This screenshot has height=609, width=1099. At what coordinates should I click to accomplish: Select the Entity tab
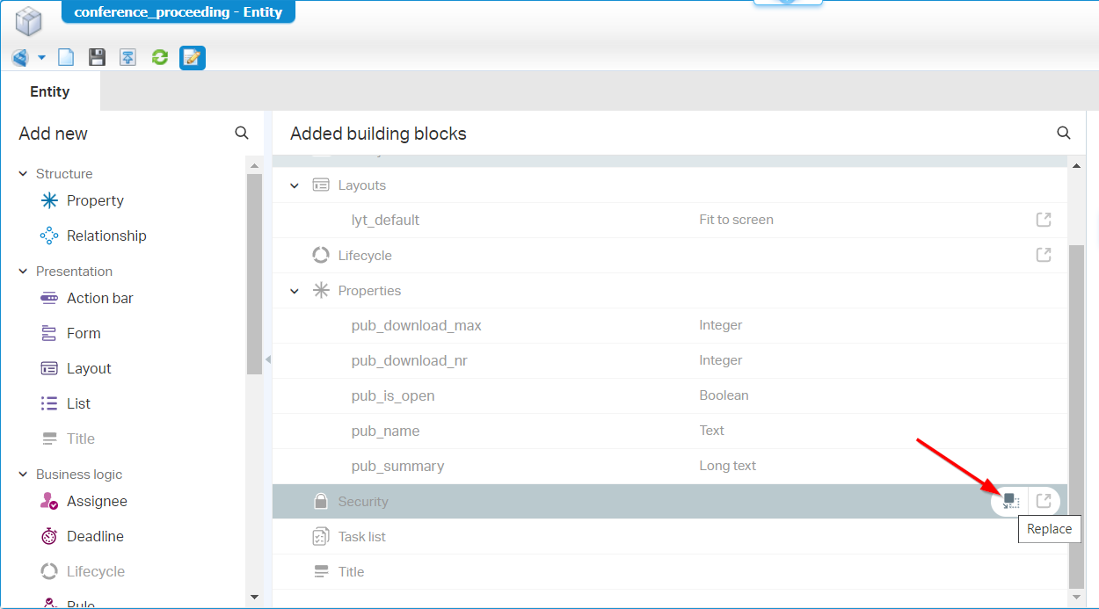click(50, 91)
